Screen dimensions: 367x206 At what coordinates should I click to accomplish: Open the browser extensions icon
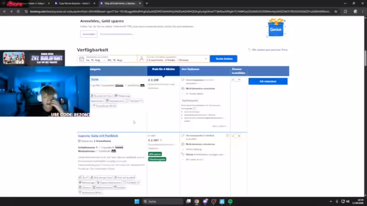coord(345,11)
